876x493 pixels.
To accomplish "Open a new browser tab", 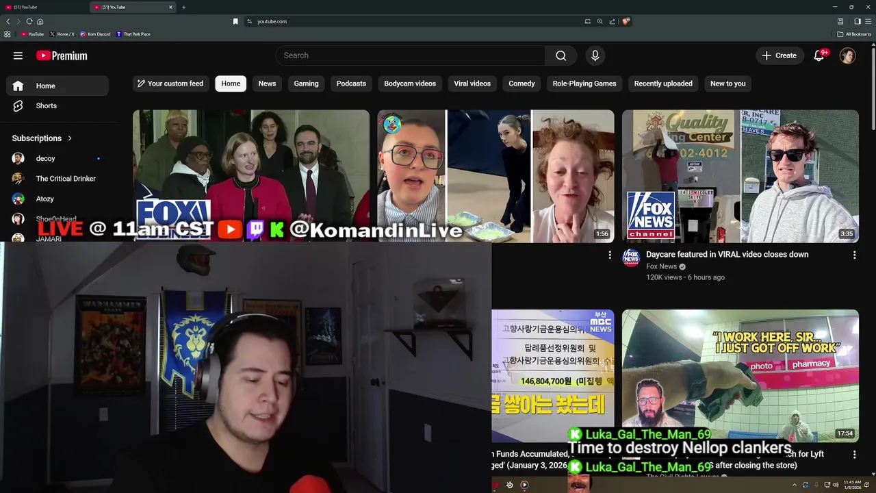I will 183,7.
